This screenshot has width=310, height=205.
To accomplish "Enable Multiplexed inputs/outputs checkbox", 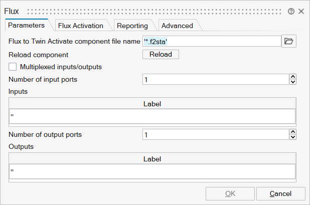I will click(13, 67).
